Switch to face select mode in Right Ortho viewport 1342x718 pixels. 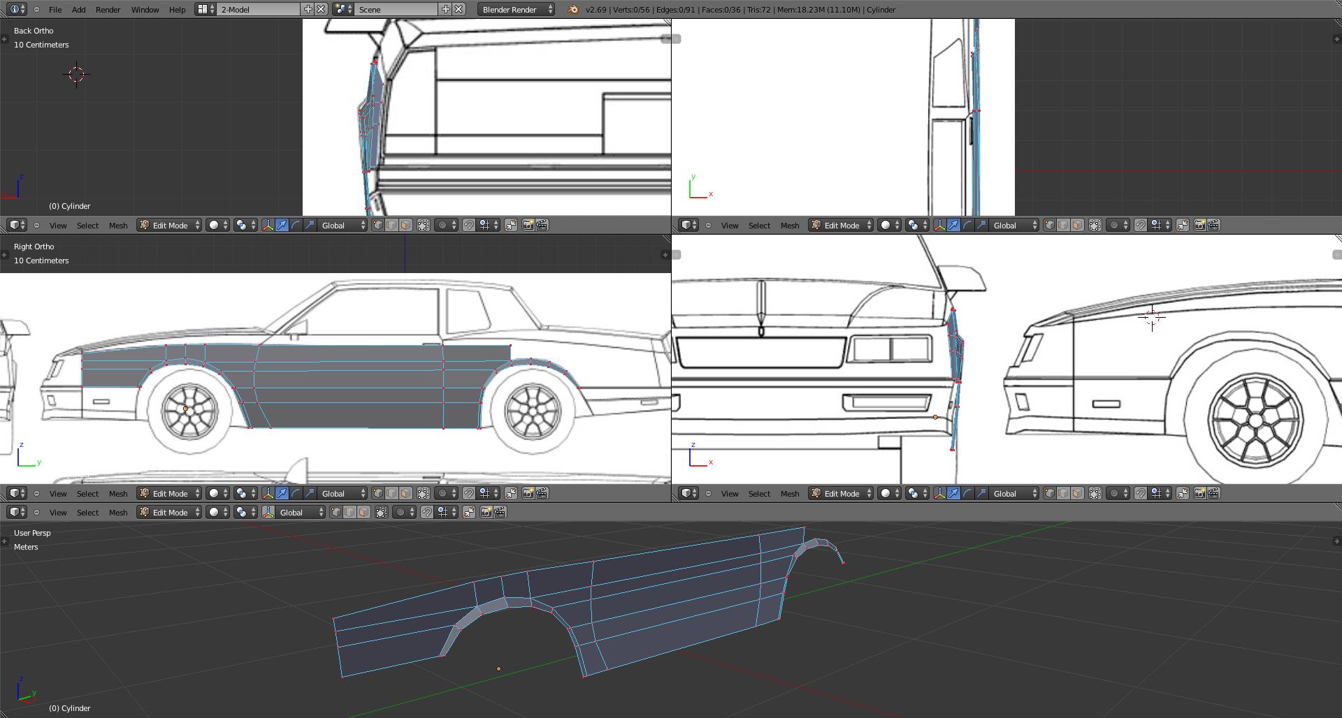click(x=405, y=493)
